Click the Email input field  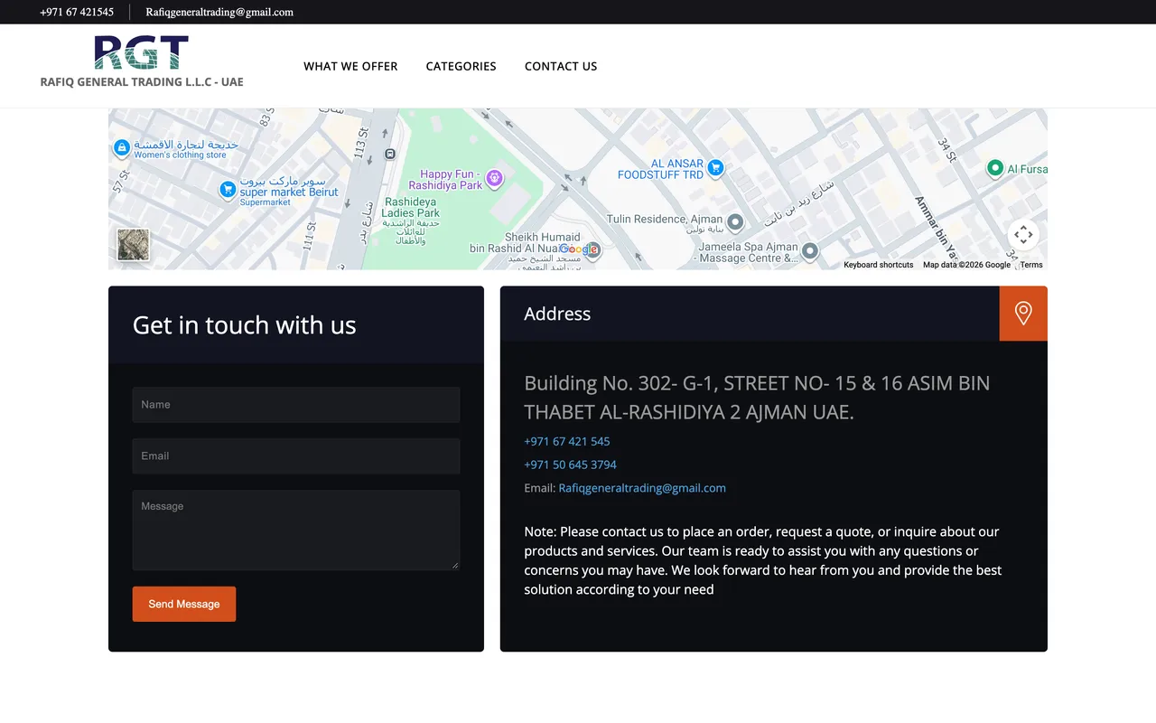tap(296, 456)
